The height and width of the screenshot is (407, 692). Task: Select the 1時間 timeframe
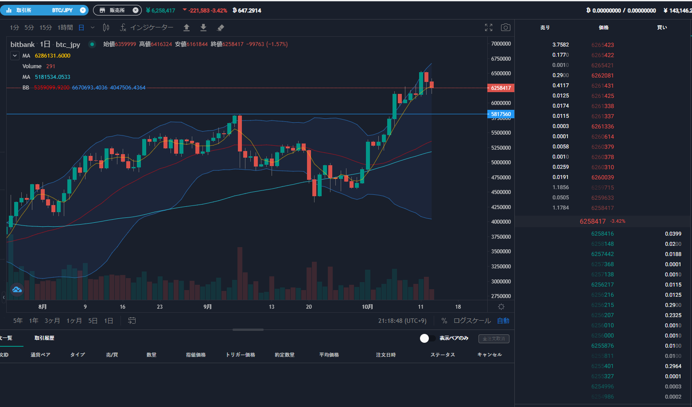point(65,27)
